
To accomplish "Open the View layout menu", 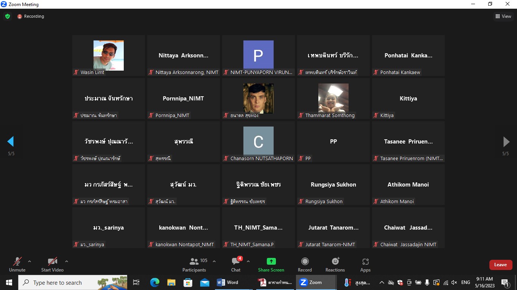I will 503,16.
